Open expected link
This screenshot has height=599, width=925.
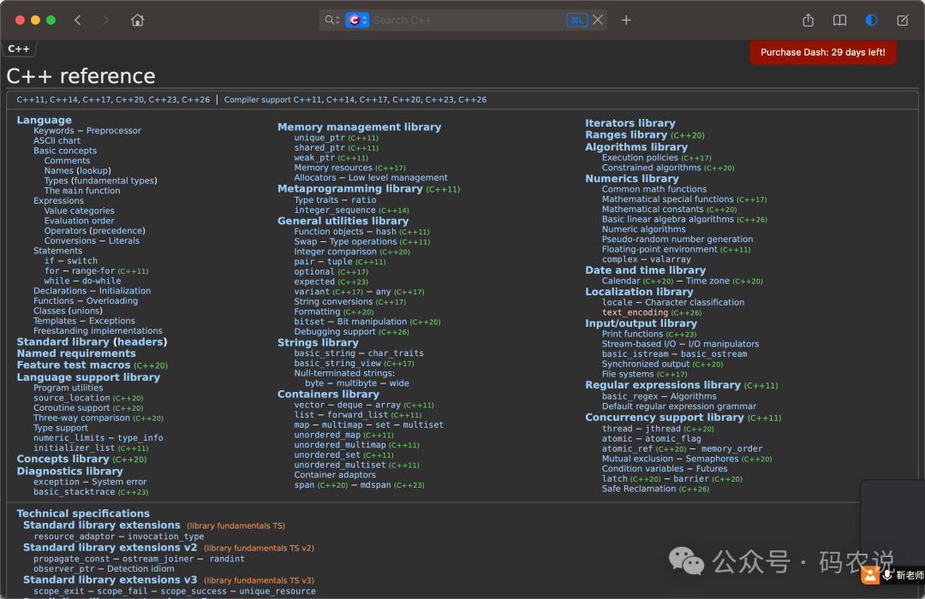(314, 282)
